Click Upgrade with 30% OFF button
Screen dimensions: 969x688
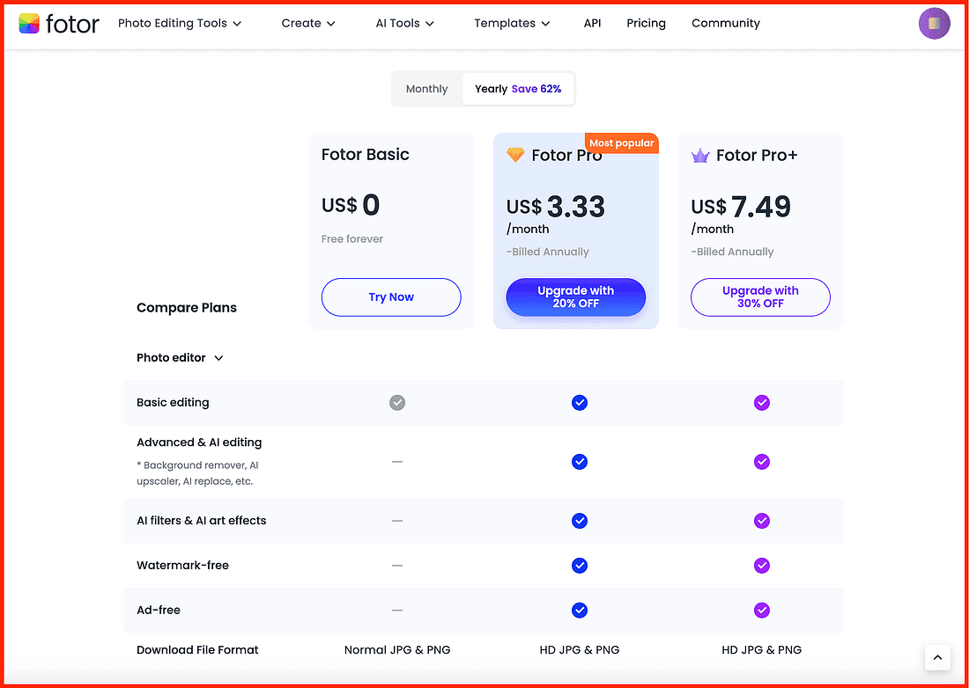[x=760, y=297]
